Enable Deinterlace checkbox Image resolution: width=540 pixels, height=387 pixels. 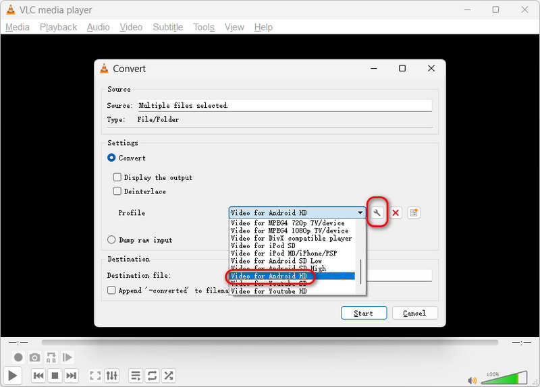click(117, 191)
